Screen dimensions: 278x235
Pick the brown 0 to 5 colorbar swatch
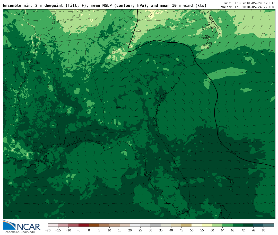[x=94, y=225]
